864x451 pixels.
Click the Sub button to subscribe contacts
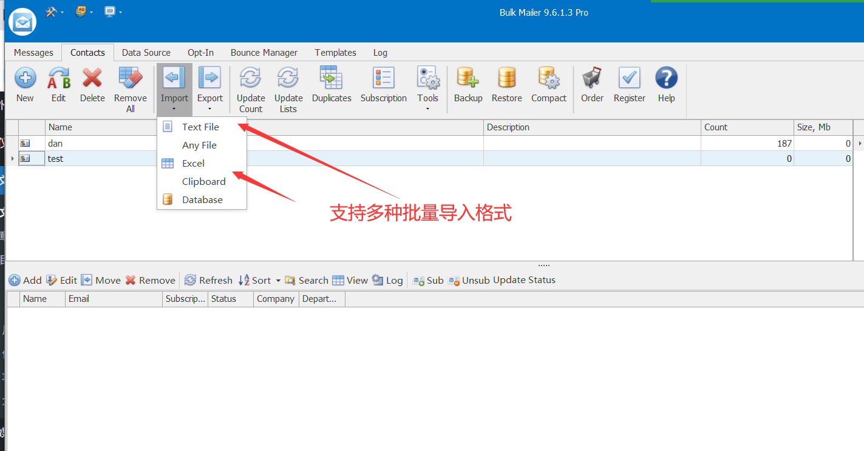tap(427, 280)
